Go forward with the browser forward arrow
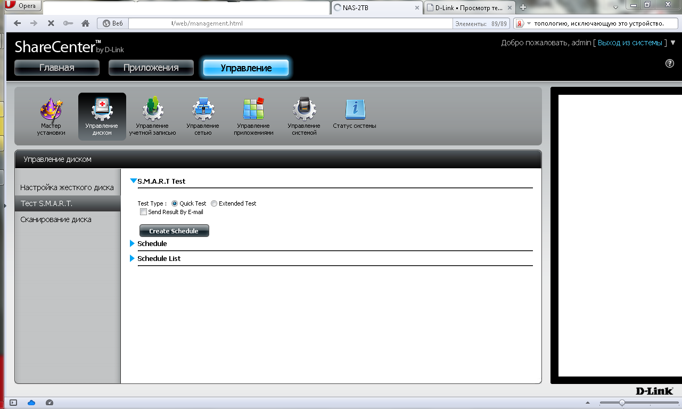This screenshot has height=409, width=682. tap(34, 23)
